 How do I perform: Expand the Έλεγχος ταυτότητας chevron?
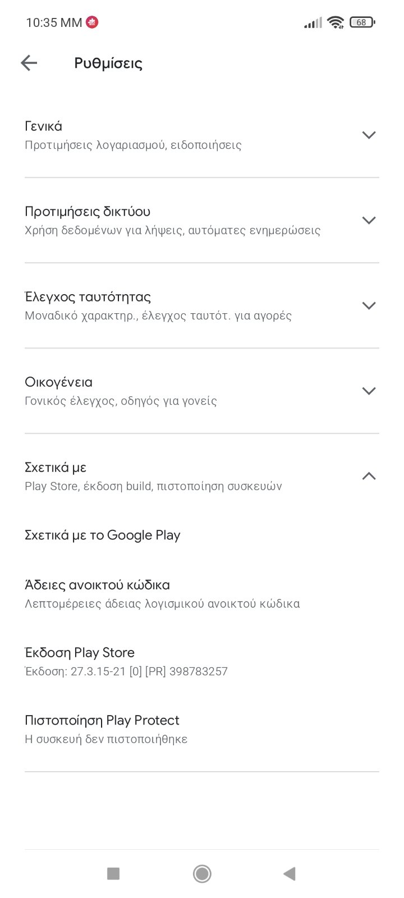(x=369, y=306)
